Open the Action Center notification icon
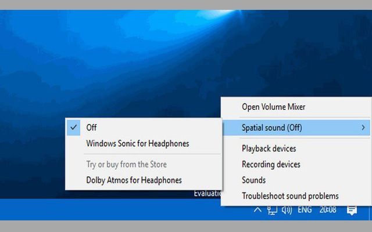 pyautogui.click(x=352, y=210)
